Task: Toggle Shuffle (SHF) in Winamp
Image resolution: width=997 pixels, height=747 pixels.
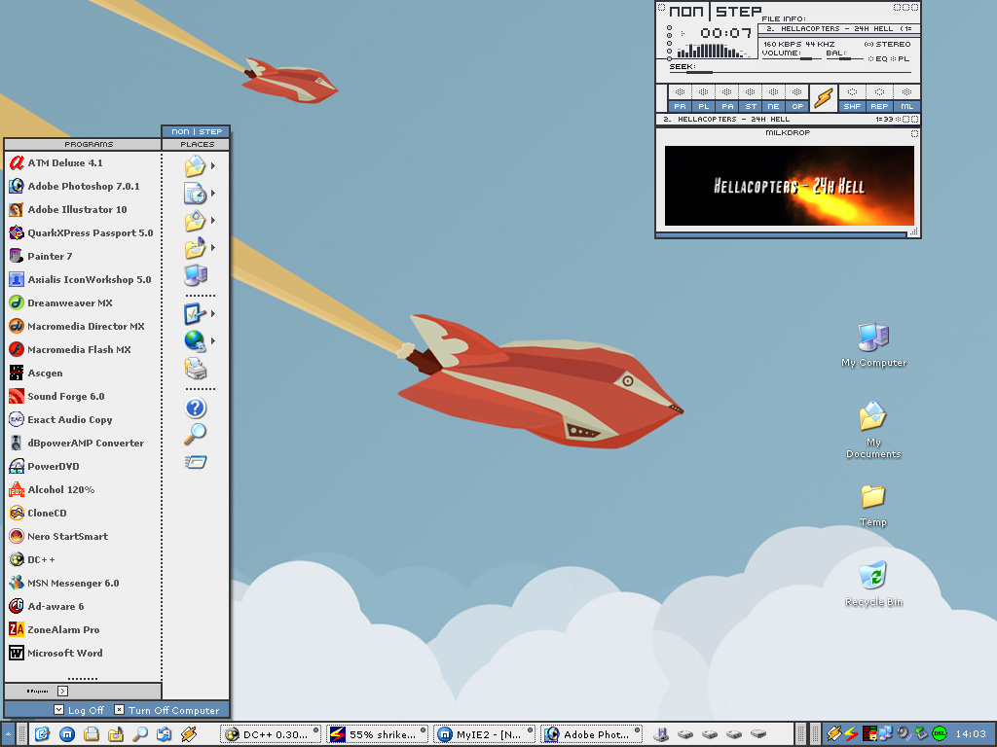Action: click(852, 98)
